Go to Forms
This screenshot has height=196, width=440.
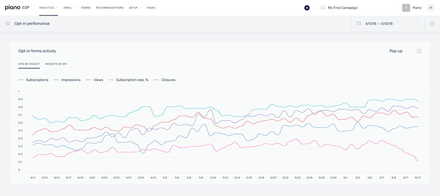coord(86,8)
